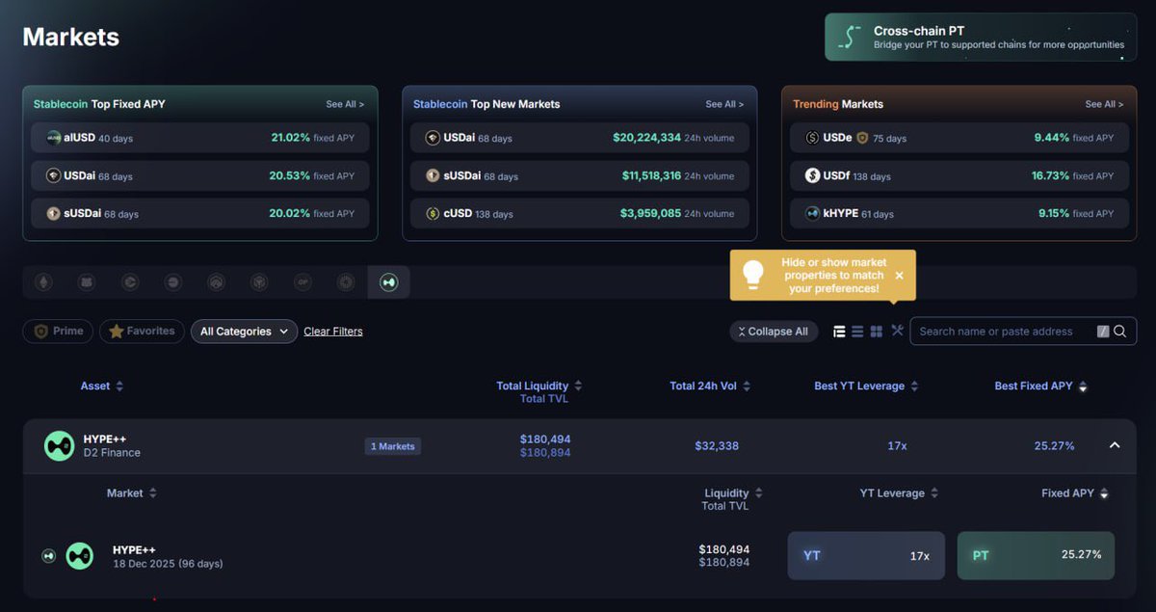The width and height of the screenshot is (1156, 612).
Task: Select the OP chain filter icon
Action: point(302,281)
